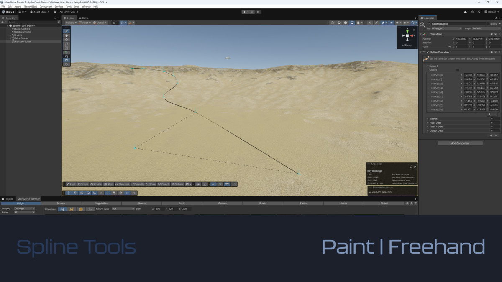Open Unity cloud services icon

click(x=466, y=12)
